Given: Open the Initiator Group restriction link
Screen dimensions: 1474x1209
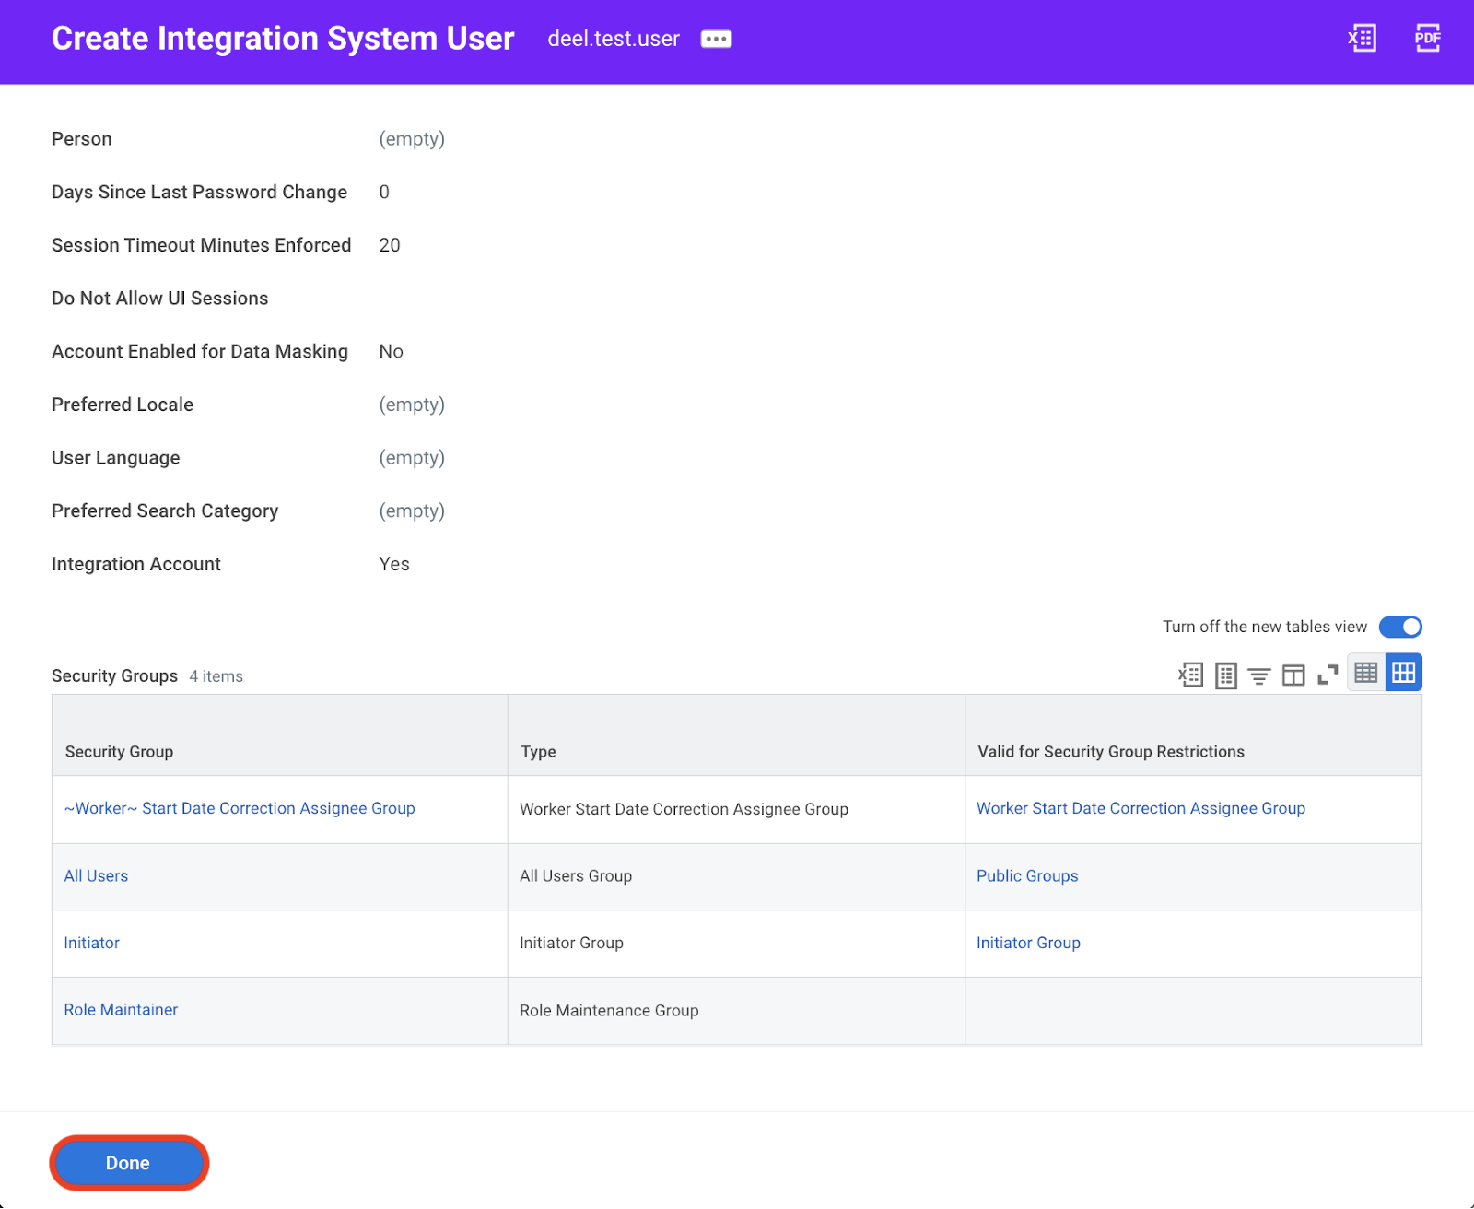Looking at the screenshot, I should point(1028,943).
